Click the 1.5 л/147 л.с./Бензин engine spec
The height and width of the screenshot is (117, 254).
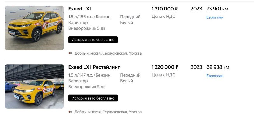click(x=89, y=75)
